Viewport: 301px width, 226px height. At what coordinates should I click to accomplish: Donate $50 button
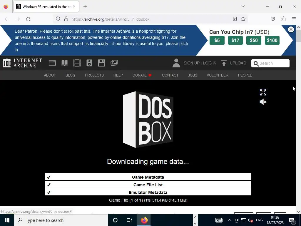coord(254,40)
